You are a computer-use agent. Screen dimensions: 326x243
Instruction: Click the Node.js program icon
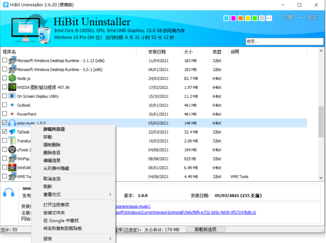(x=12, y=78)
